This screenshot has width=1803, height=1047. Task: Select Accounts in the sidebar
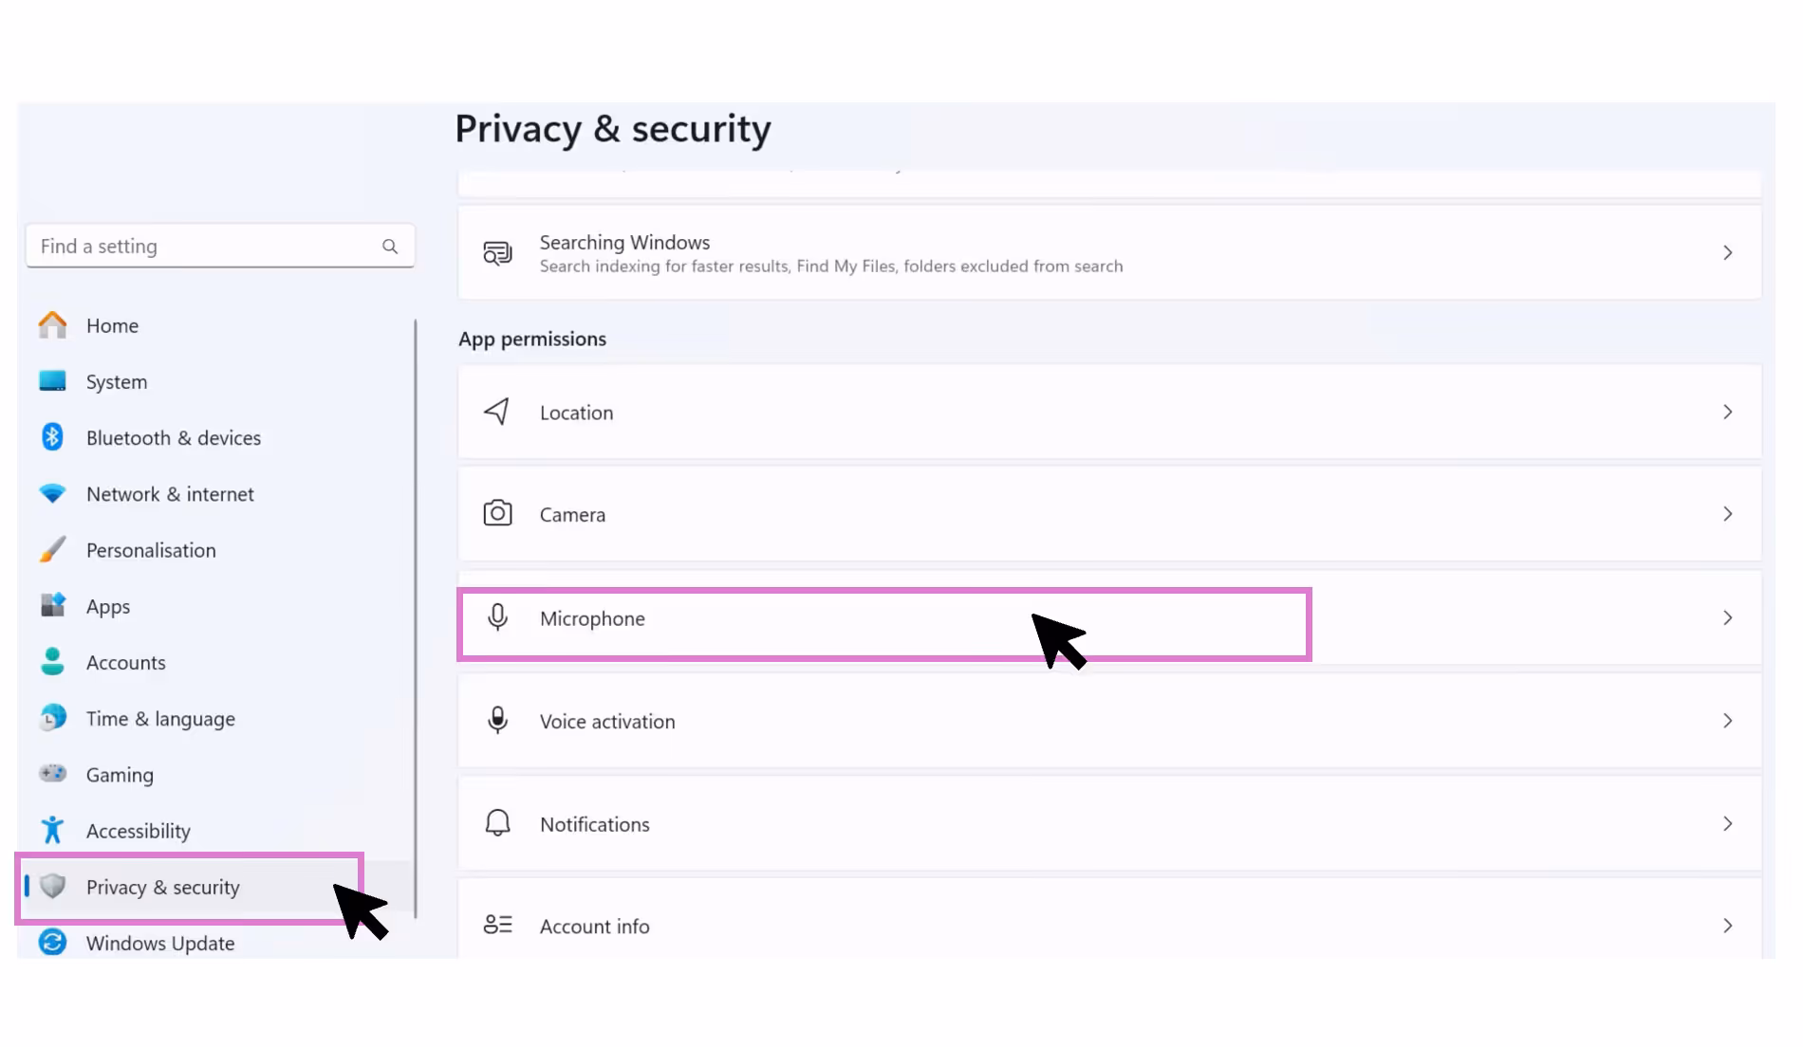125,662
